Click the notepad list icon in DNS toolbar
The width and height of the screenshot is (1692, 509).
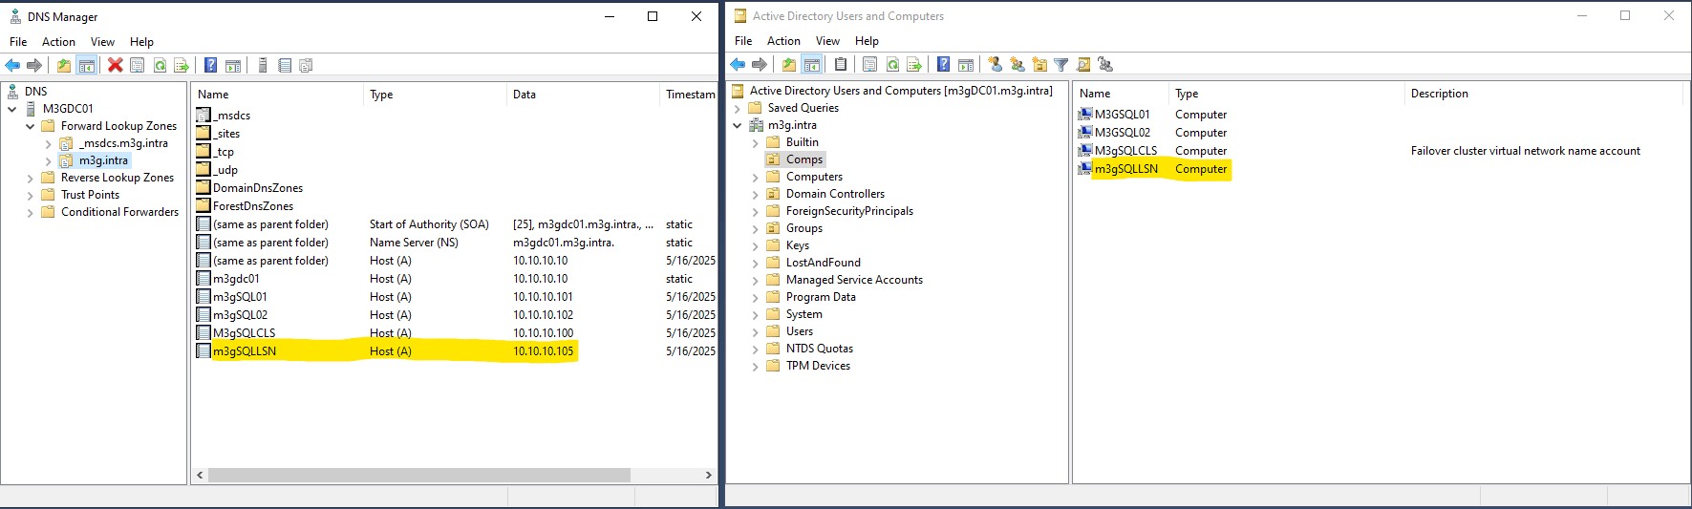[285, 65]
